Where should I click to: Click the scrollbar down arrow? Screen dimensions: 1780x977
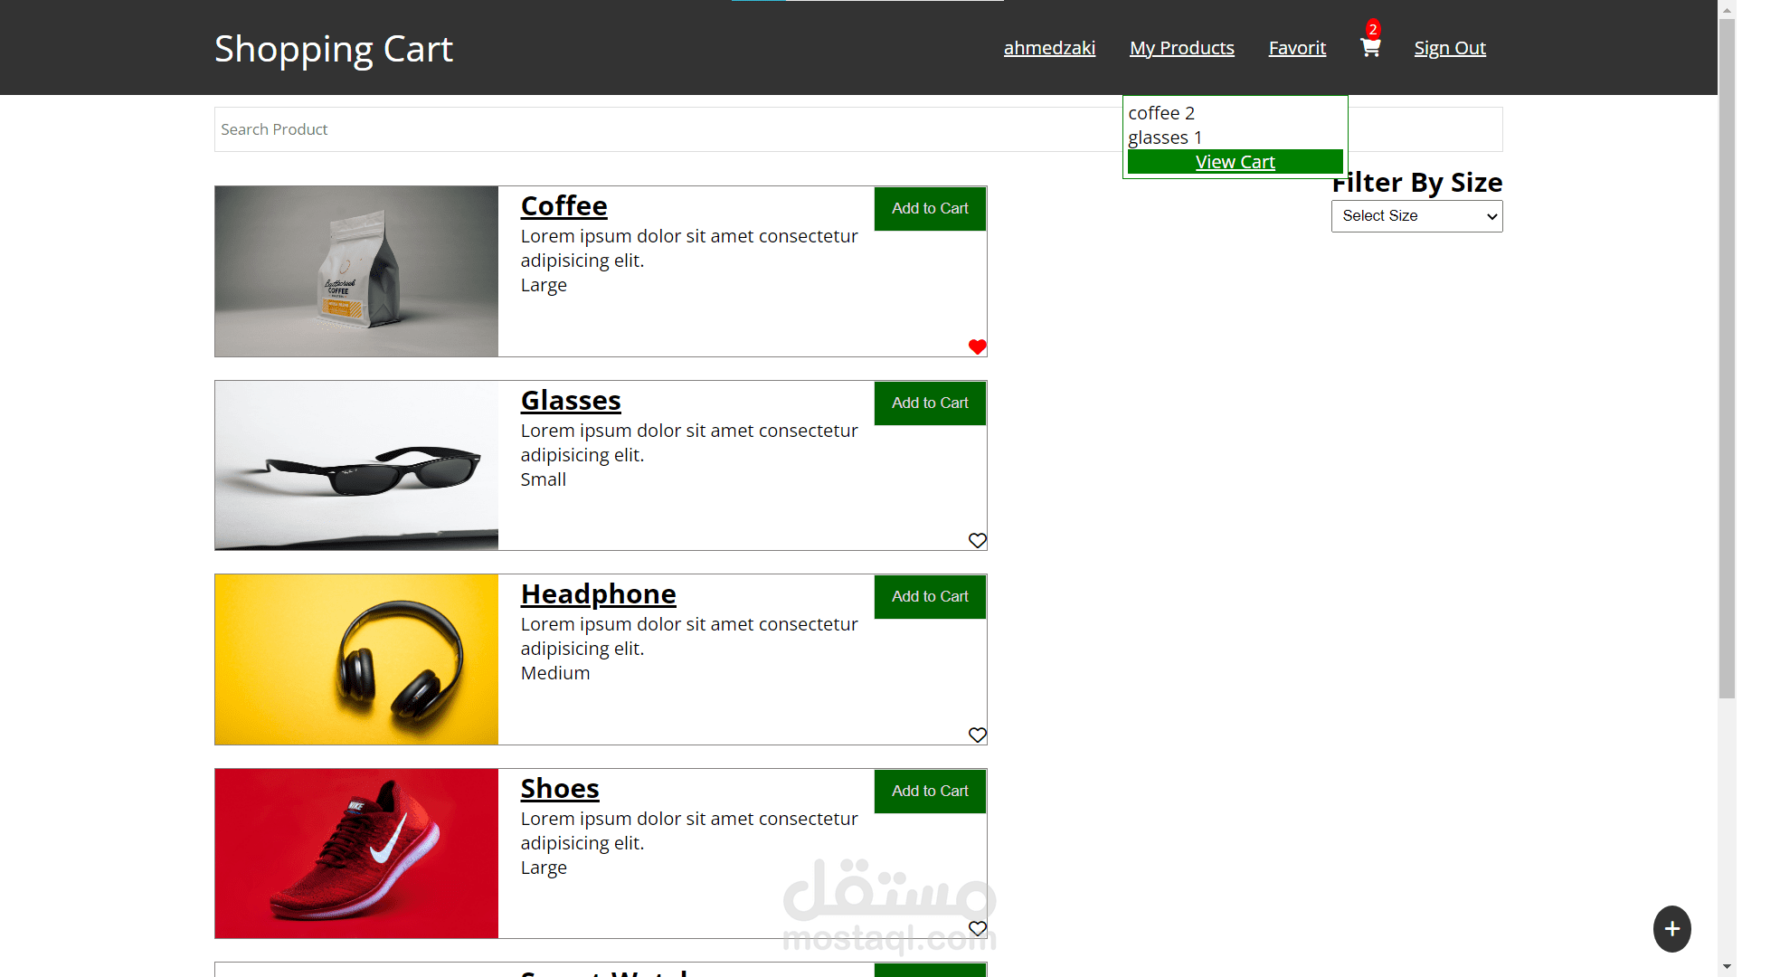click(x=1727, y=966)
